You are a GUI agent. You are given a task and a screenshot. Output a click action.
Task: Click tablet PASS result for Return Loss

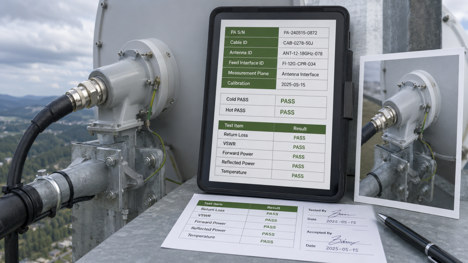[299, 138]
